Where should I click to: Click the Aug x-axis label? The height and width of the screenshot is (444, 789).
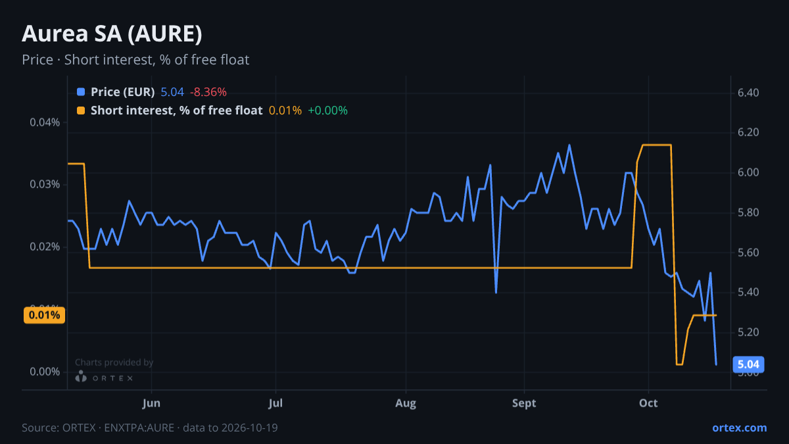point(406,403)
